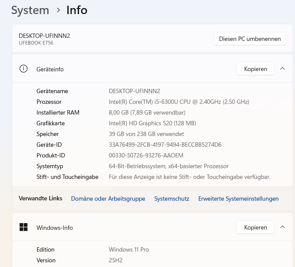Open the Systemschutz link
Viewport: 295px width, 267px height.
tap(171, 199)
